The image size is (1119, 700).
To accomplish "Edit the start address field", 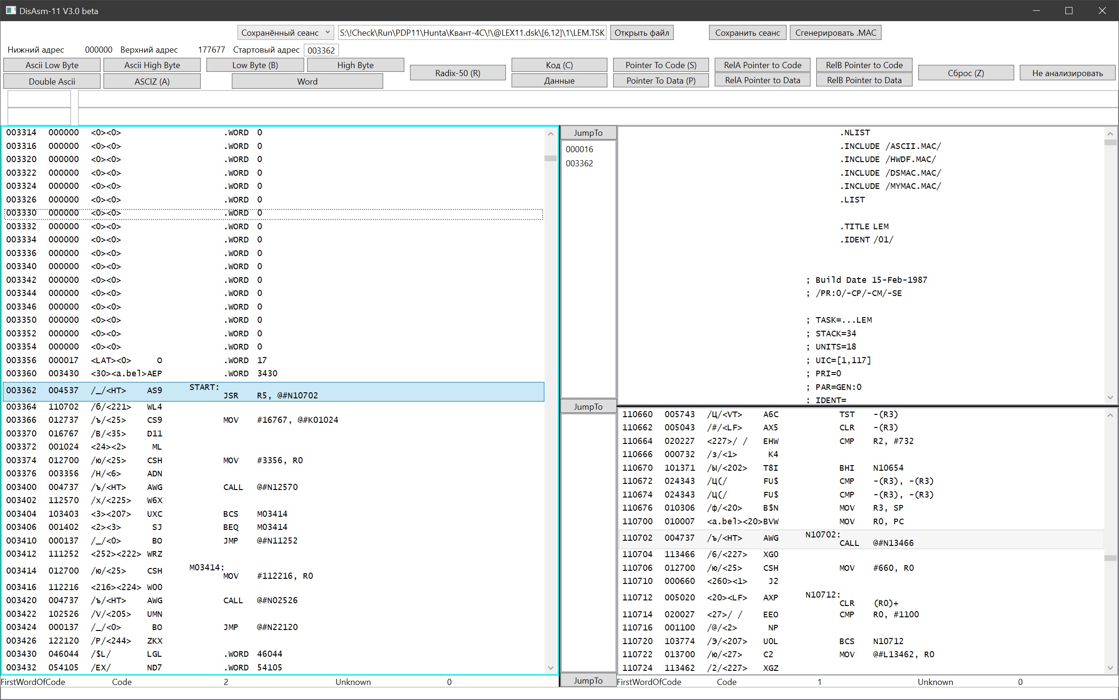I will (321, 50).
